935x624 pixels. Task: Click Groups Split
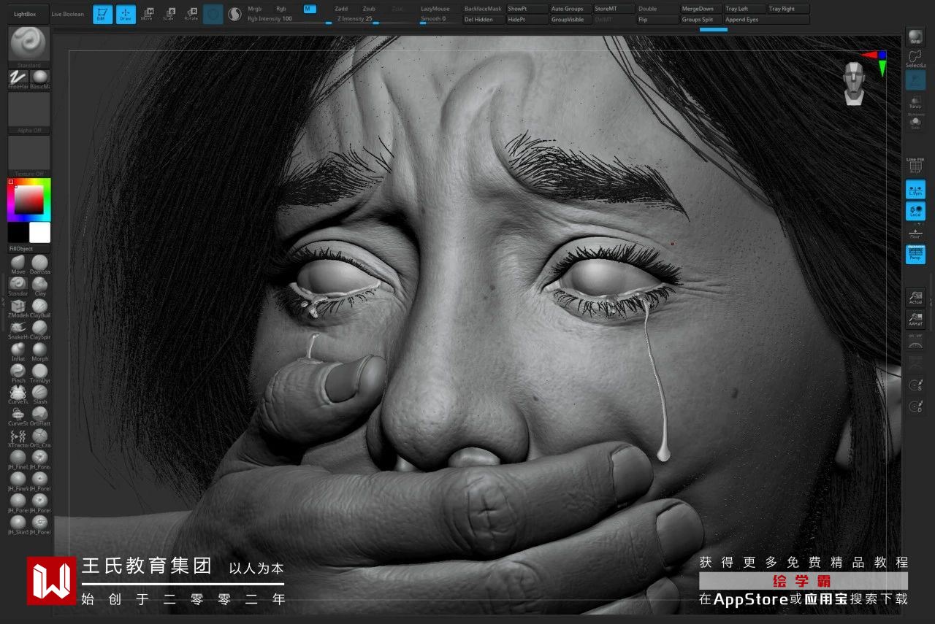[x=701, y=20]
